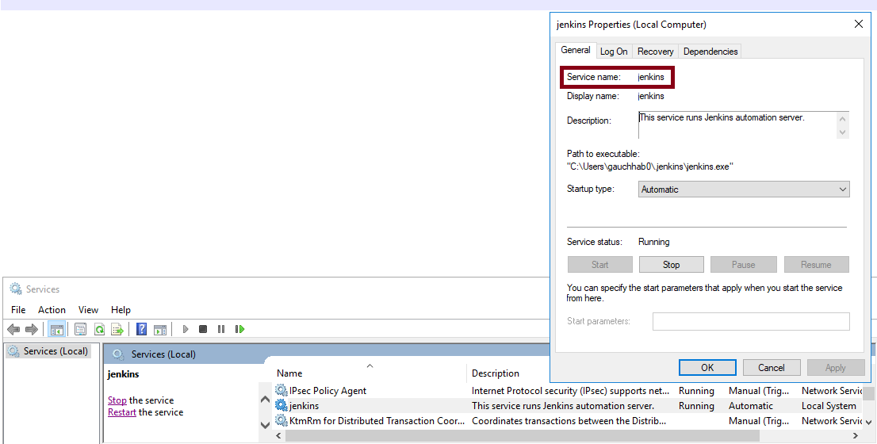The height and width of the screenshot is (444, 877).
Task: Open the Startup type dropdown
Action: point(744,189)
